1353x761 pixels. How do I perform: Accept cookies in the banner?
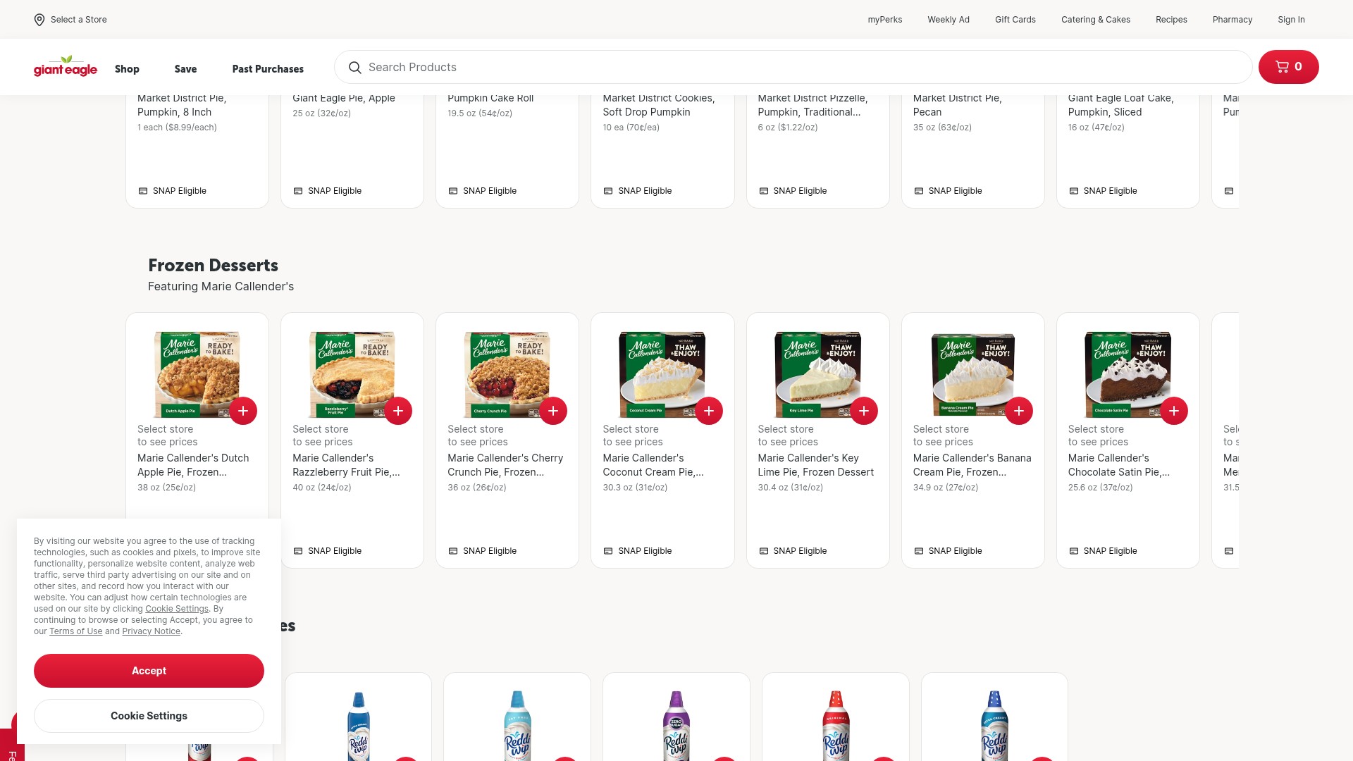(x=149, y=671)
